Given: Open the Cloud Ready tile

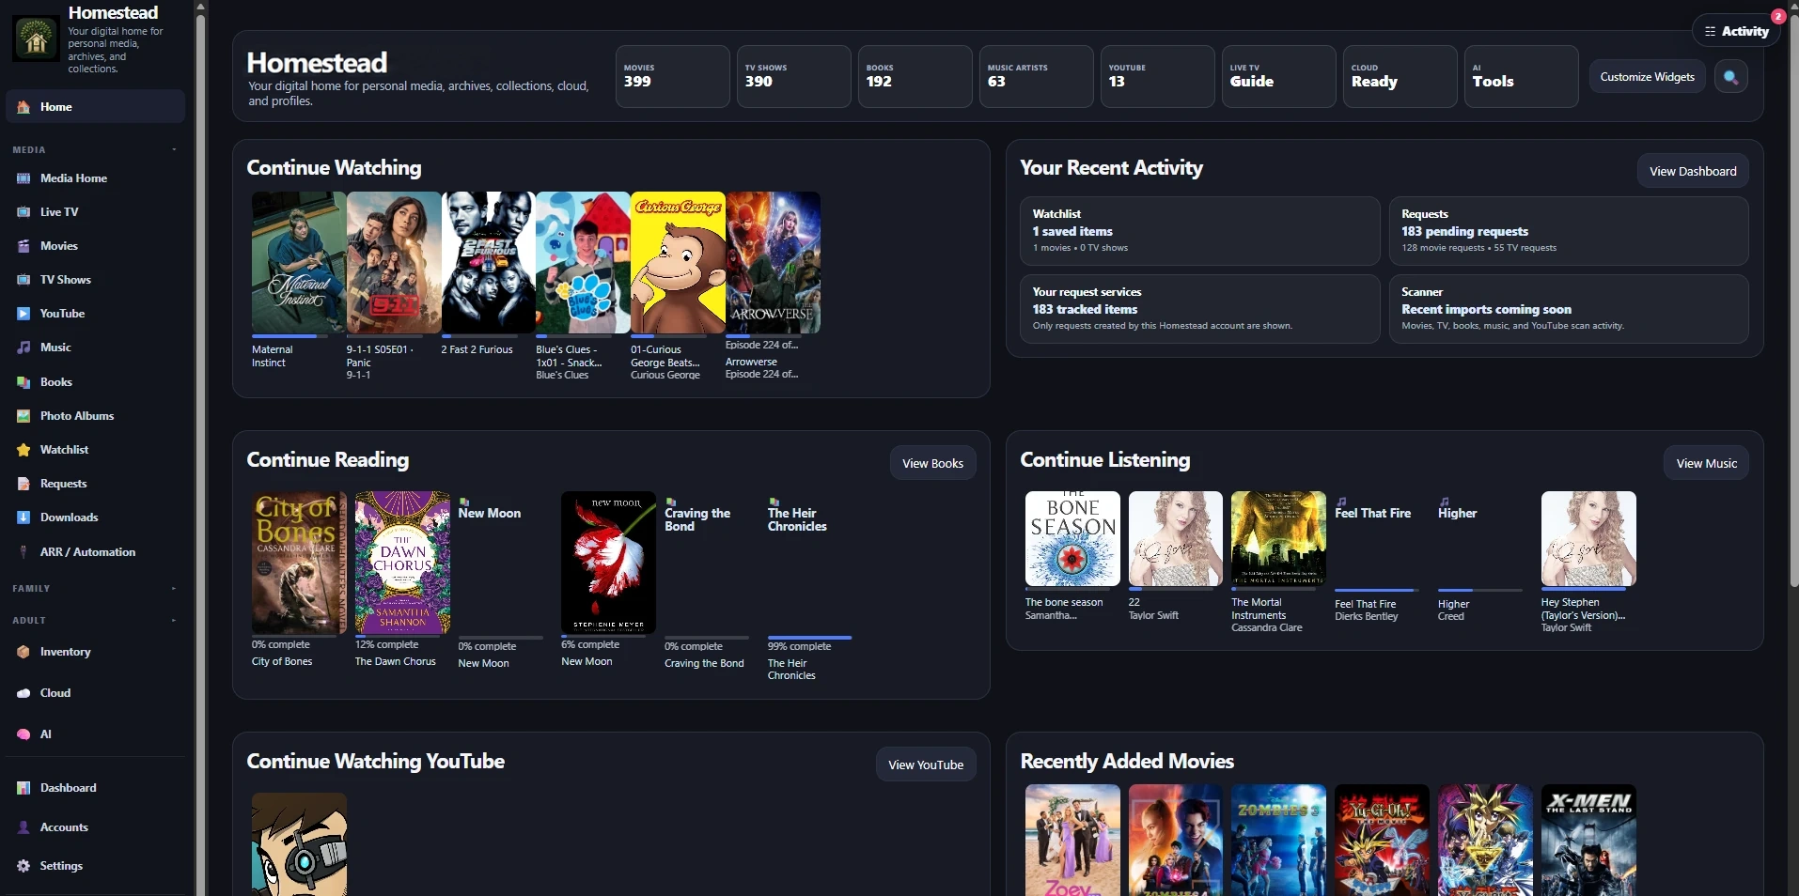Looking at the screenshot, I should (1400, 76).
